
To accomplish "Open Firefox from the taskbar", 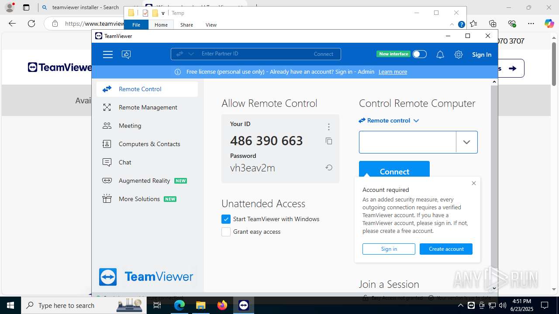I will coord(222,305).
